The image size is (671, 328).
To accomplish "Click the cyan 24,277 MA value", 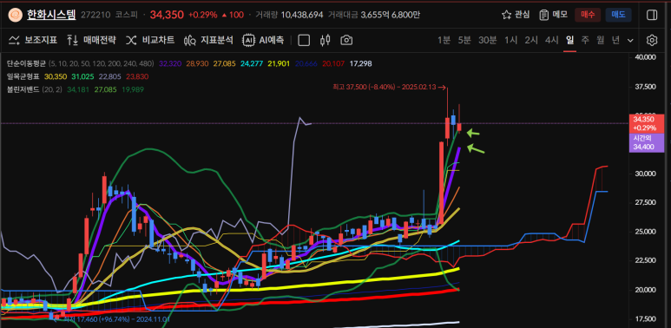I will coord(252,63).
